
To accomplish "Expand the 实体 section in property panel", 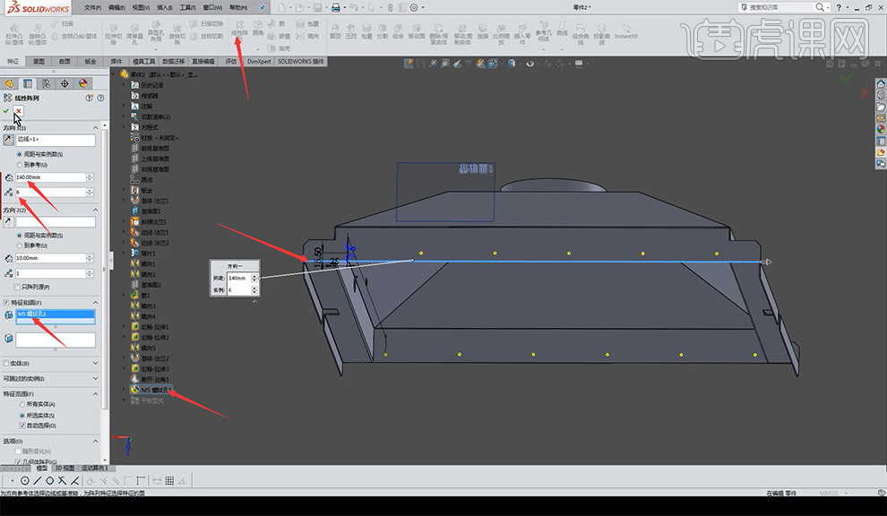I will [x=96, y=363].
